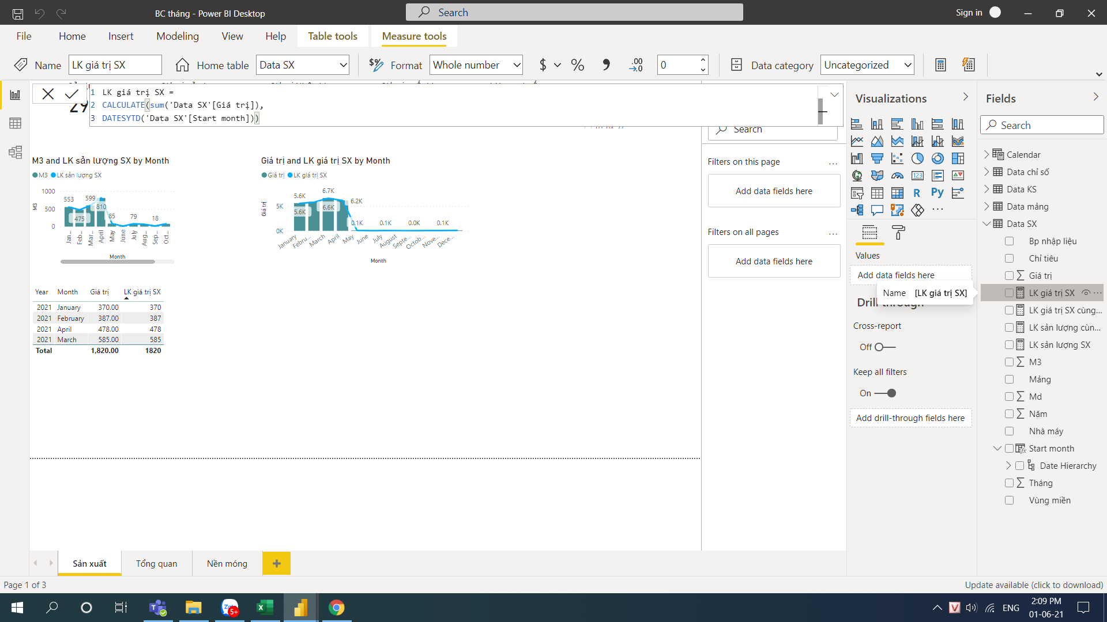Image resolution: width=1107 pixels, height=622 pixels.
Task: Open the Format dropdown showing Whole number
Action: click(x=476, y=65)
